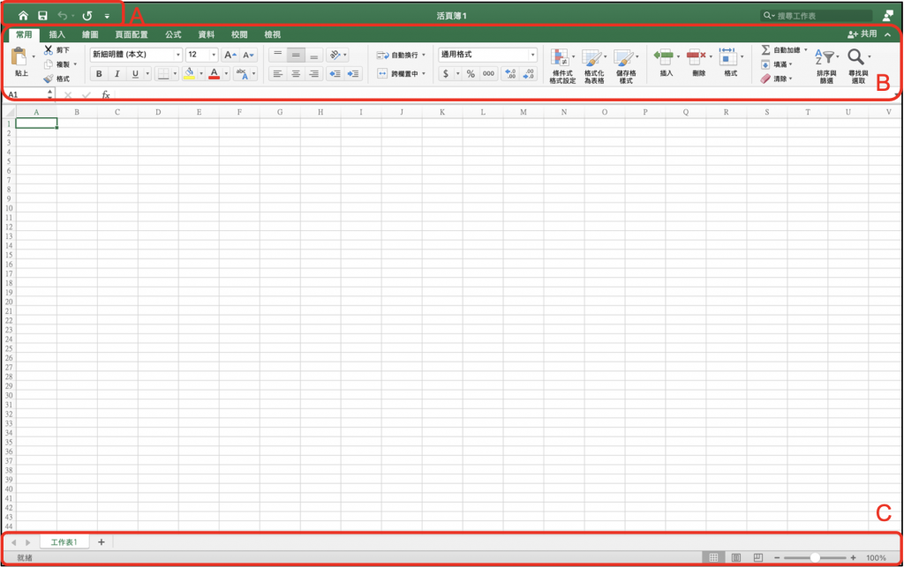Open 排序與篩選 sort and filter
The width and height of the screenshot is (904, 567).
point(826,65)
